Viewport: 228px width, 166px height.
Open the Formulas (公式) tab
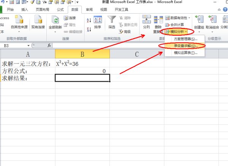[60, 9]
